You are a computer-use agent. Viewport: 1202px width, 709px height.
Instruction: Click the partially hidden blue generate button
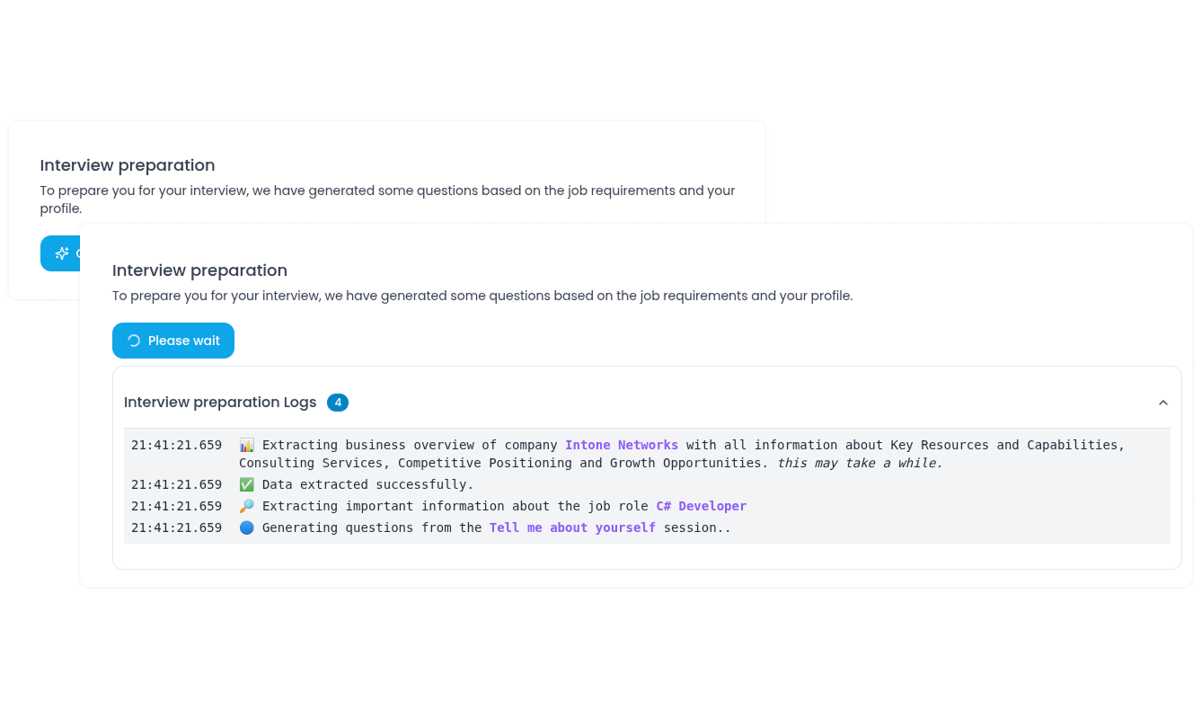[60, 253]
